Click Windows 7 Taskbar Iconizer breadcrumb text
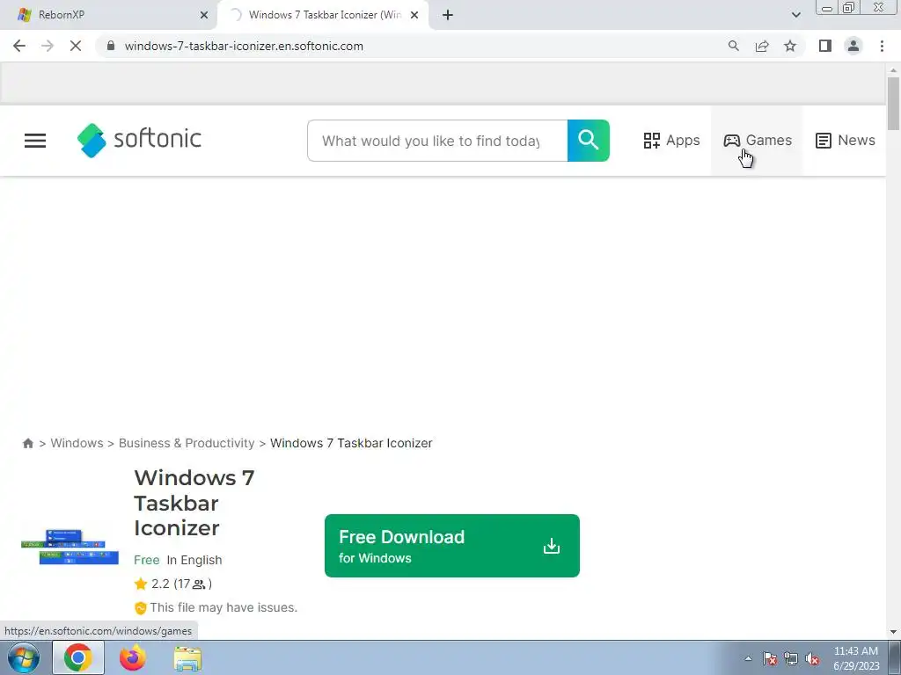Screen dimensions: 901x675 tap(351, 443)
